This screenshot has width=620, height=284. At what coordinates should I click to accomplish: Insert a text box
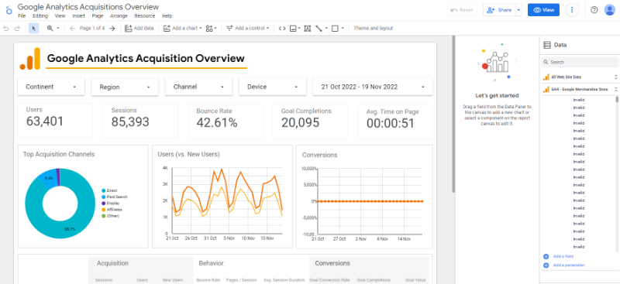click(307, 29)
